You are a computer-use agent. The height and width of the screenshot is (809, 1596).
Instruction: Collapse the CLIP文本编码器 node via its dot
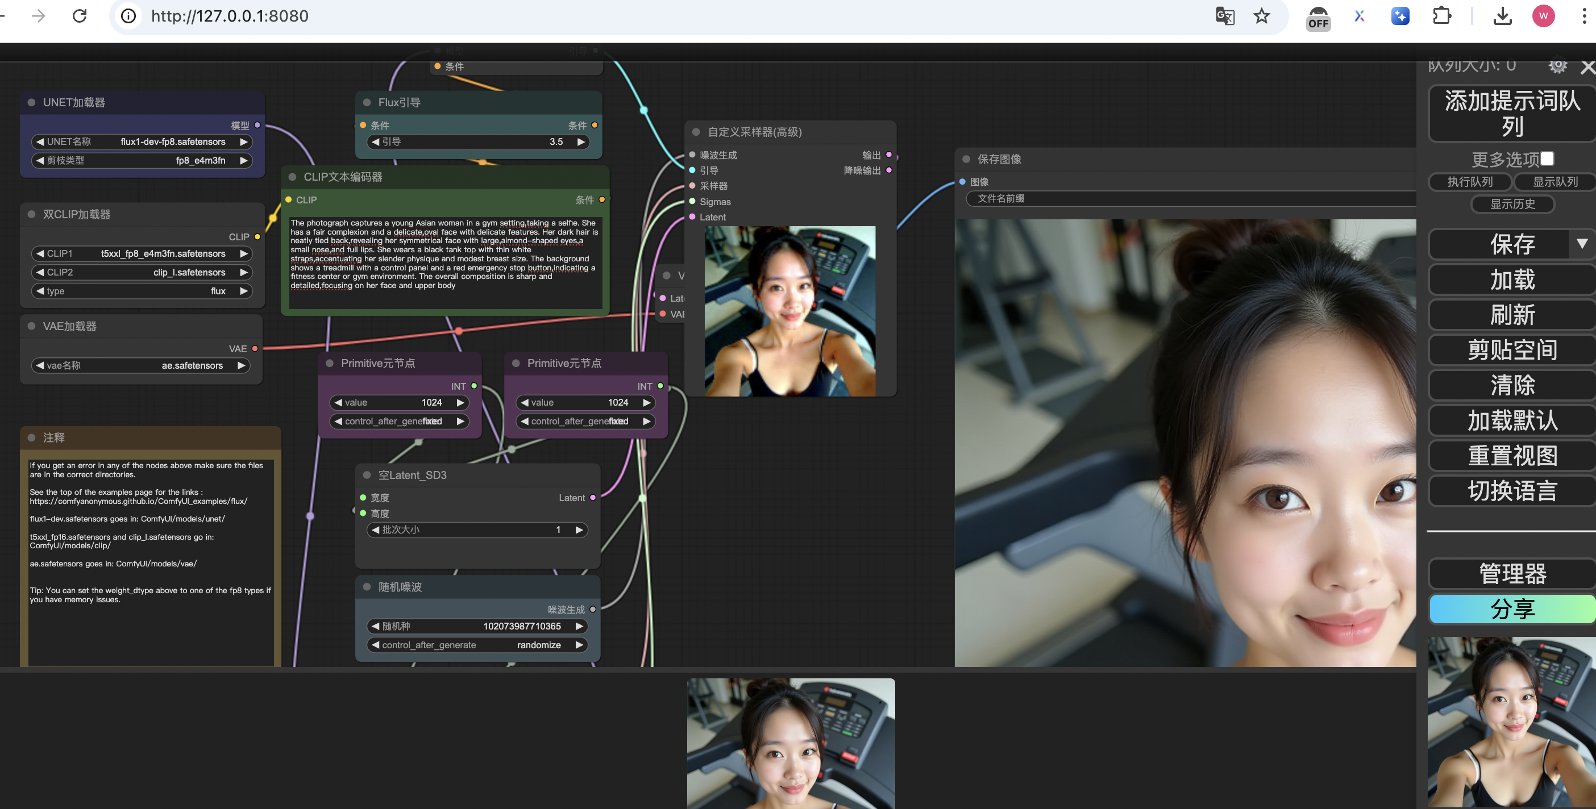[x=293, y=177]
